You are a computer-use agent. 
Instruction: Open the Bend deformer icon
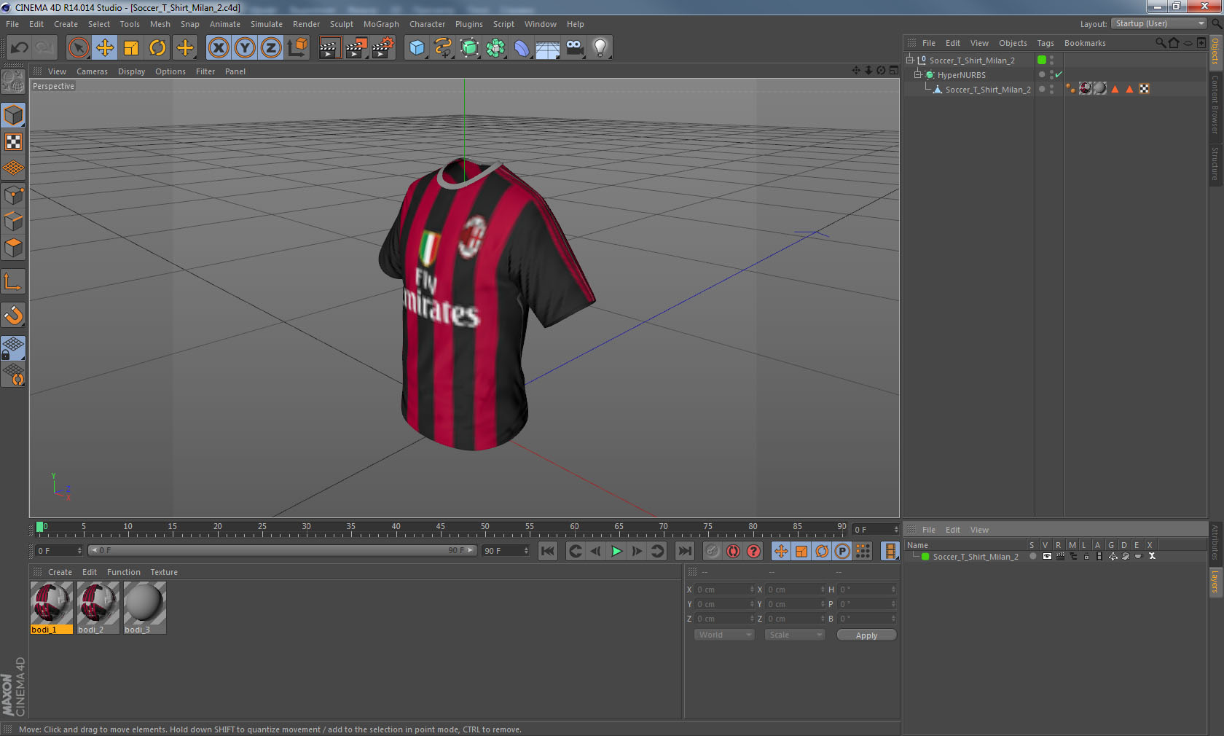[522, 48]
